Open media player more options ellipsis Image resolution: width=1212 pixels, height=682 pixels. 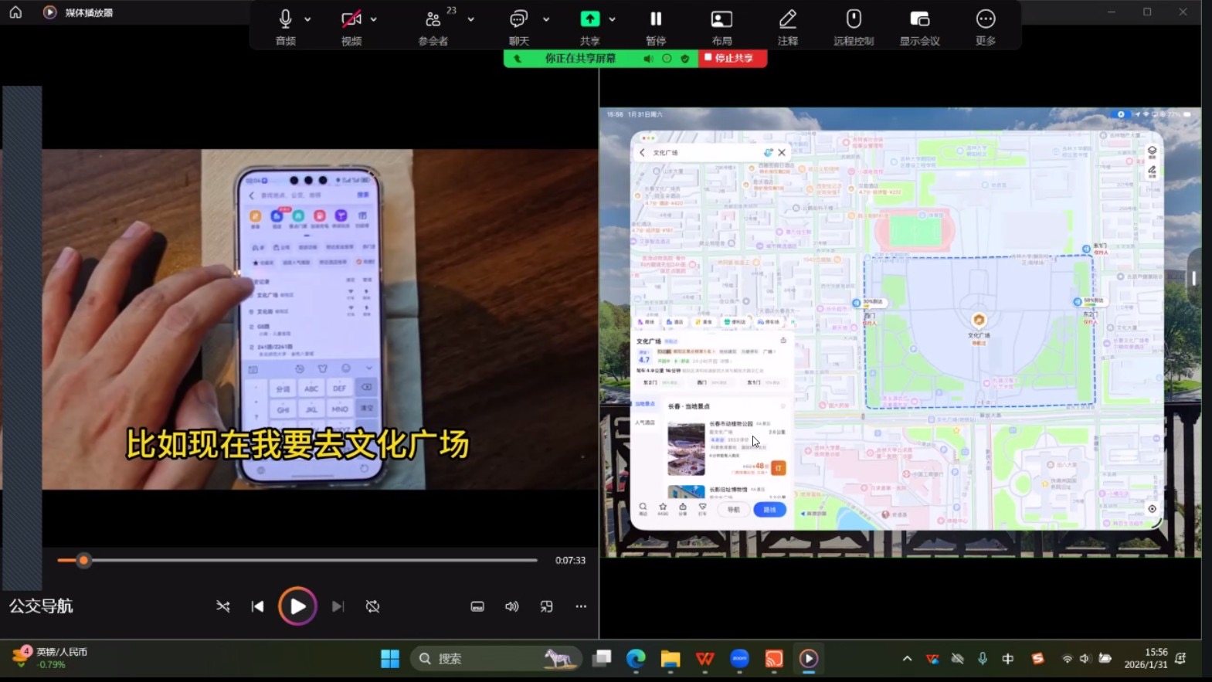pyautogui.click(x=581, y=606)
